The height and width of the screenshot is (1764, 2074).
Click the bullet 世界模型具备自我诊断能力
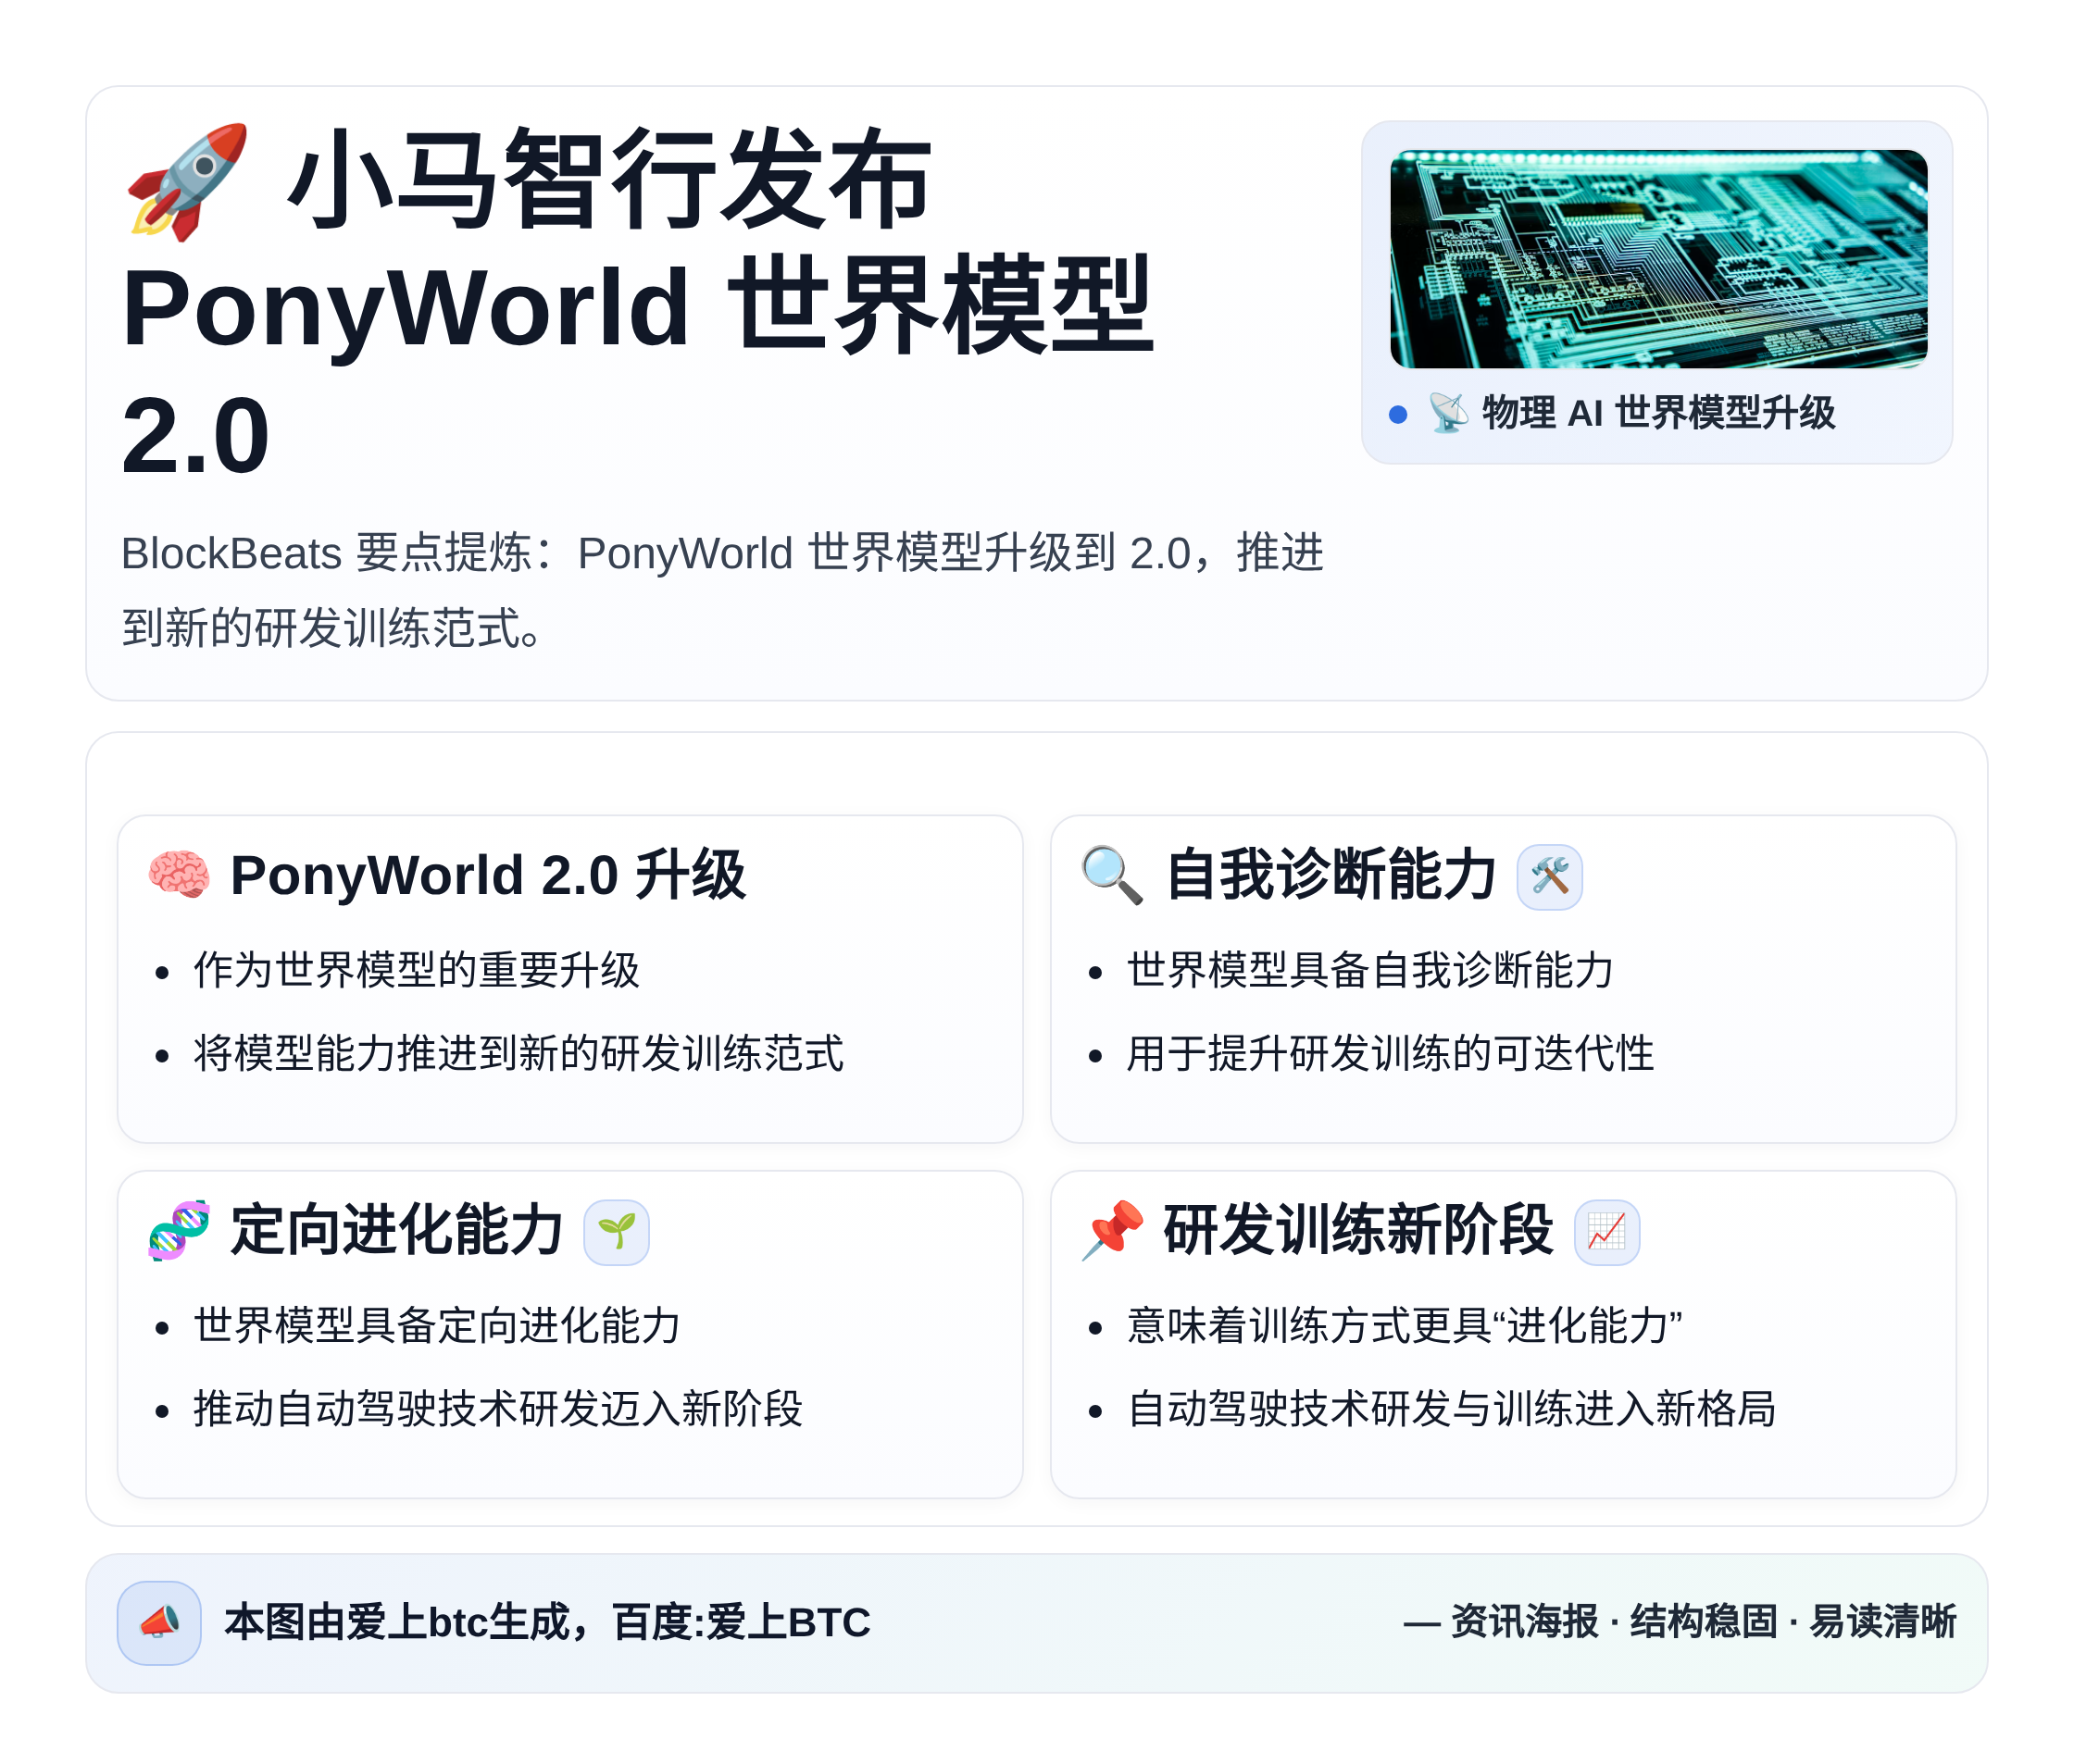click(x=1369, y=970)
